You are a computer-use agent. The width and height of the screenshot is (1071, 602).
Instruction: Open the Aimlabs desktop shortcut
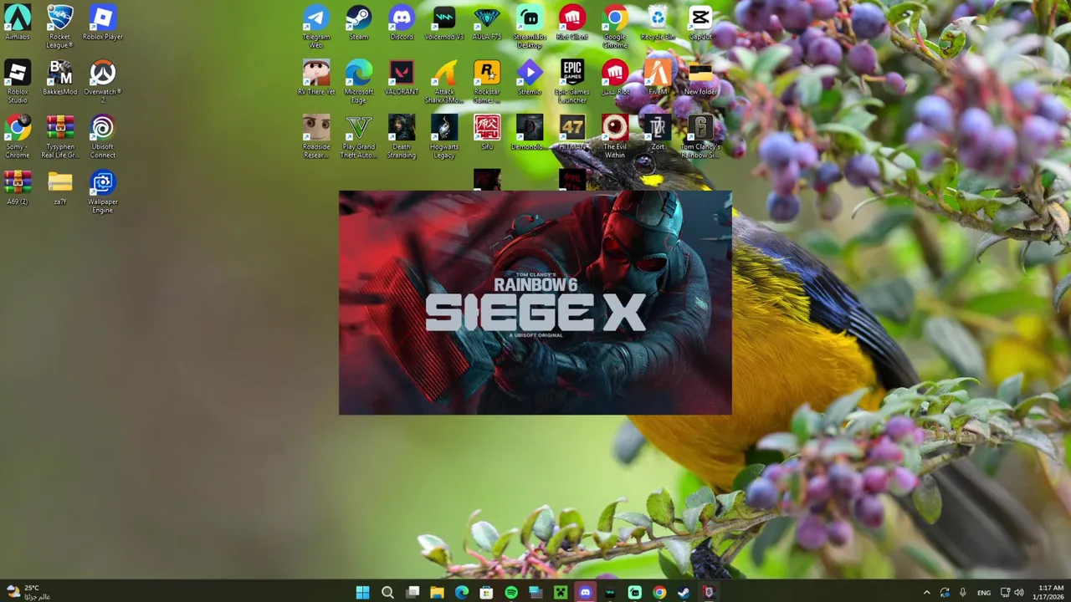[x=18, y=23]
